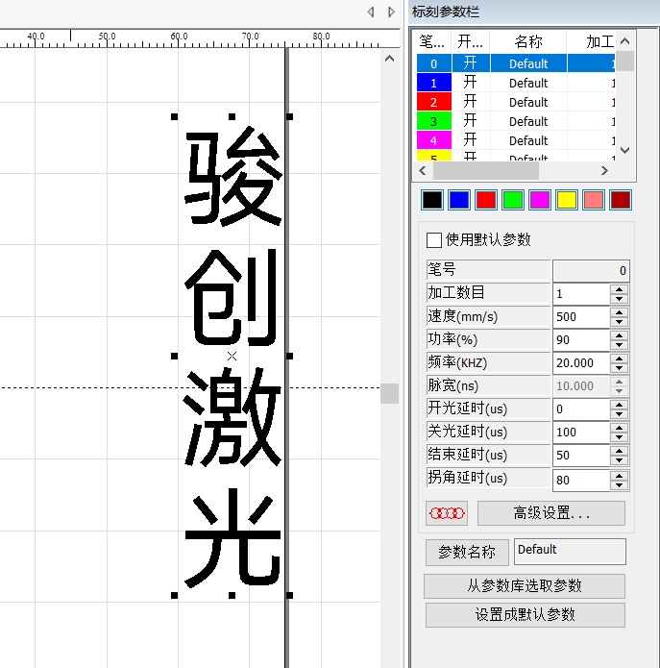The image size is (660, 668).
Task: Select the yellow color swatch
Action: [567, 200]
